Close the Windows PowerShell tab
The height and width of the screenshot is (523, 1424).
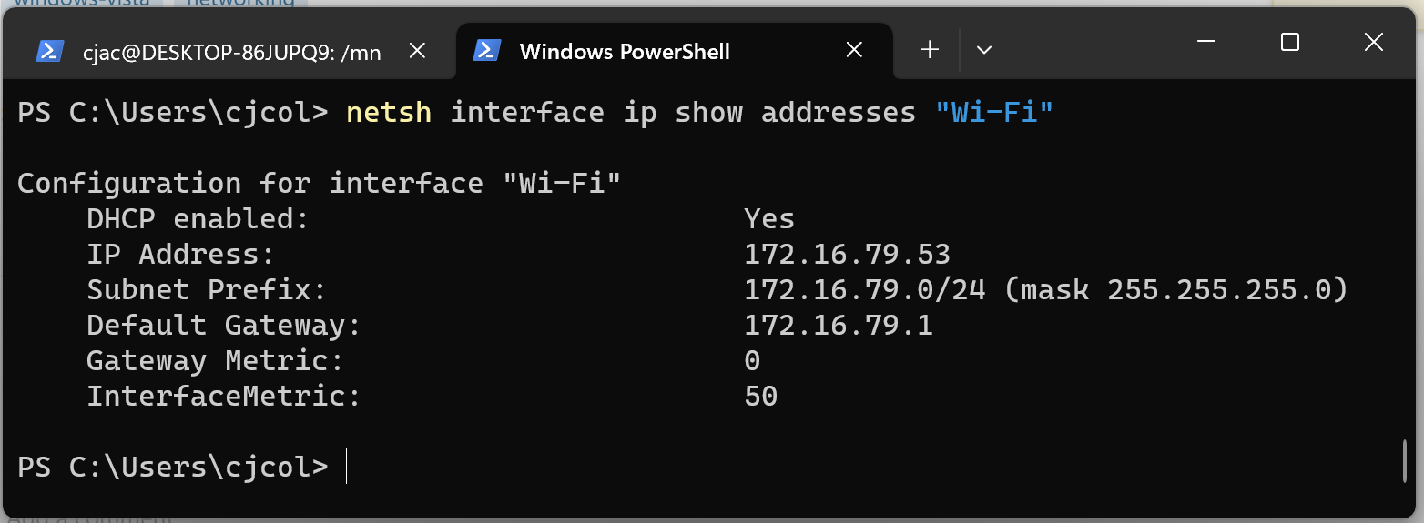[854, 51]
